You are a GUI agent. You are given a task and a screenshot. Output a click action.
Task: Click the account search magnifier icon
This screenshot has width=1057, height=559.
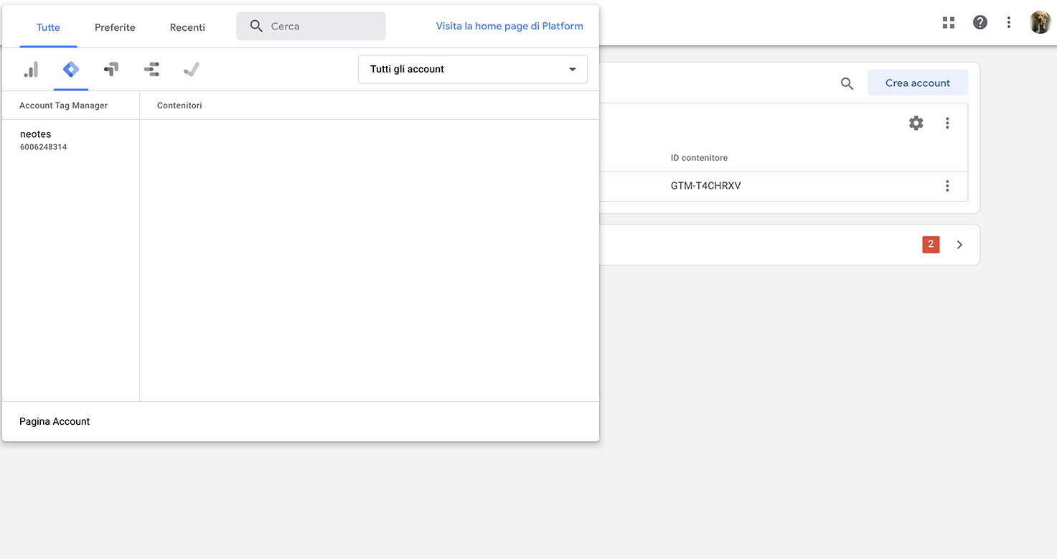[847, 84]
